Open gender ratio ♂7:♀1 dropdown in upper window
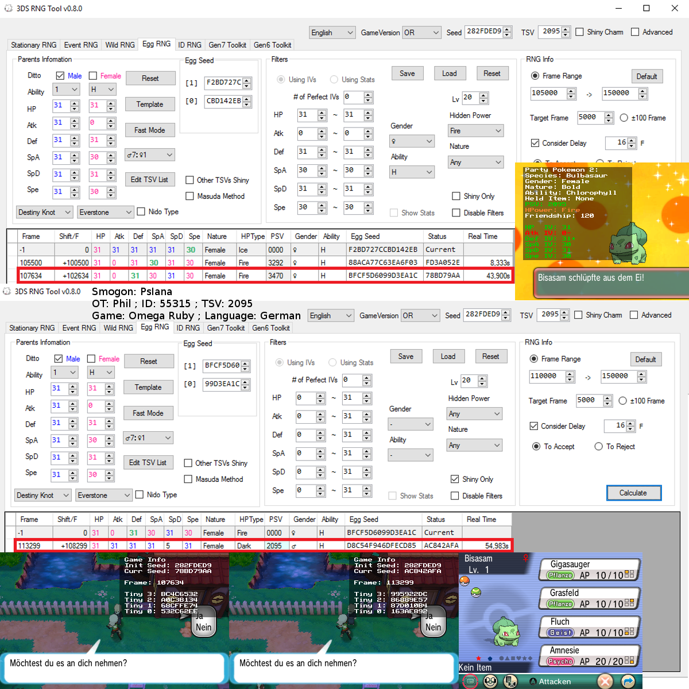 [150, 155]
